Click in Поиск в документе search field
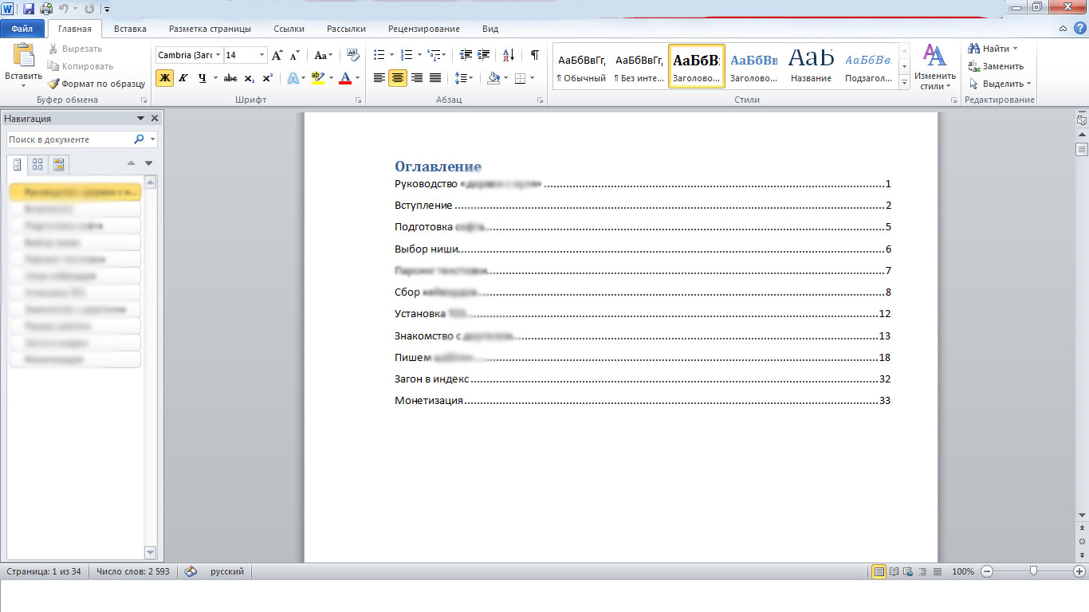Viewport: 1089px width, 612px height. (70, 139)
